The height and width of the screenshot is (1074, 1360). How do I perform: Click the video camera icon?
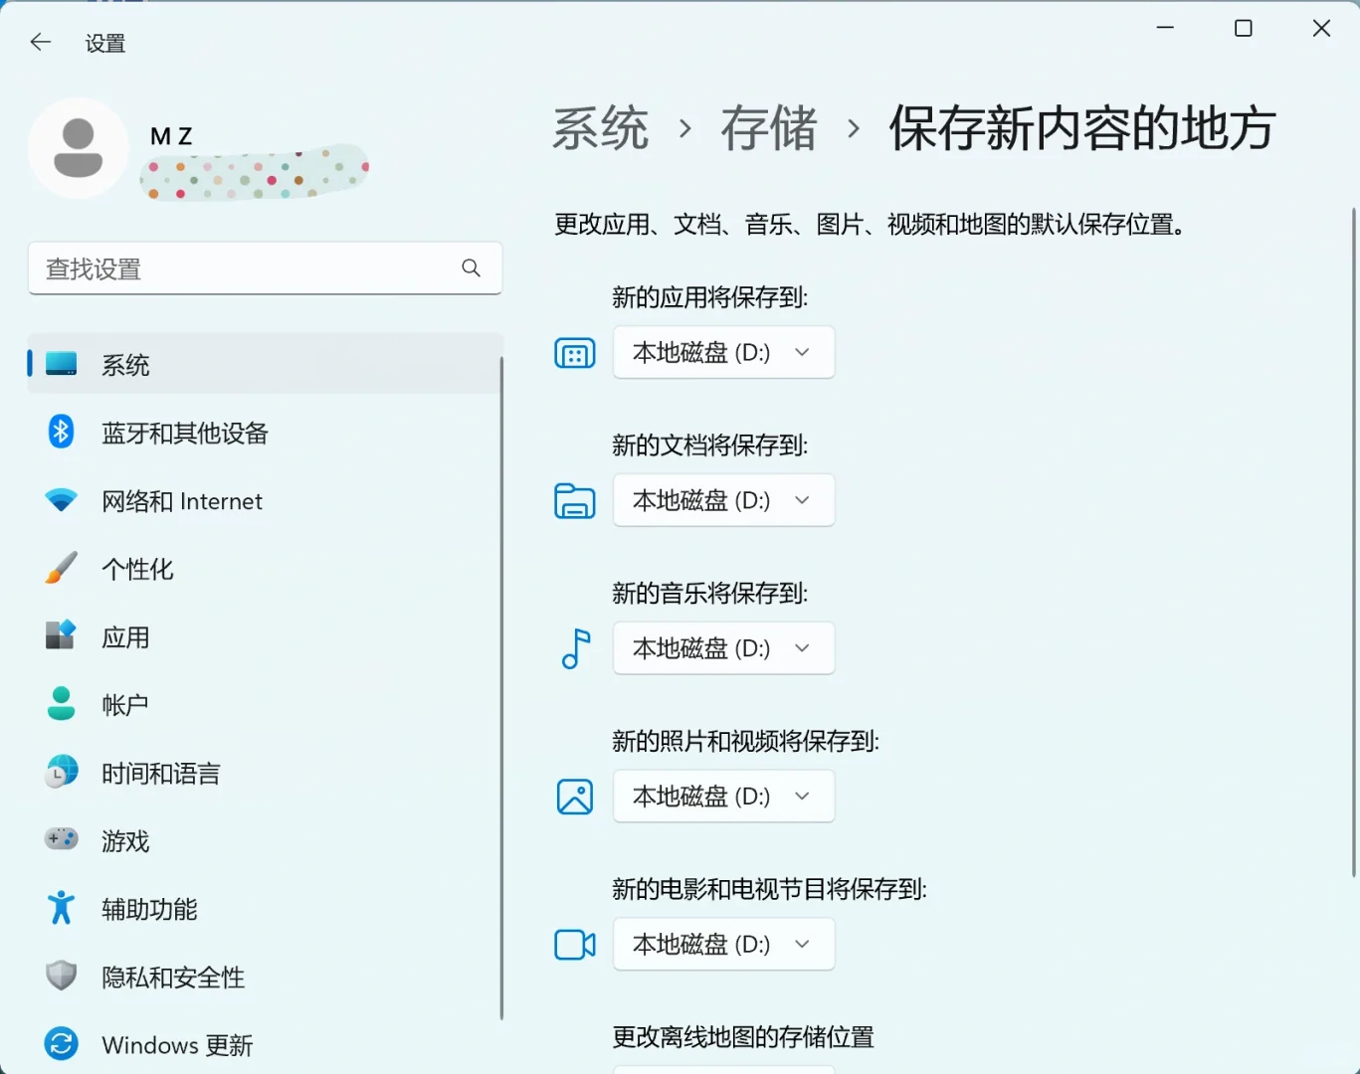[x=575, y=944]
